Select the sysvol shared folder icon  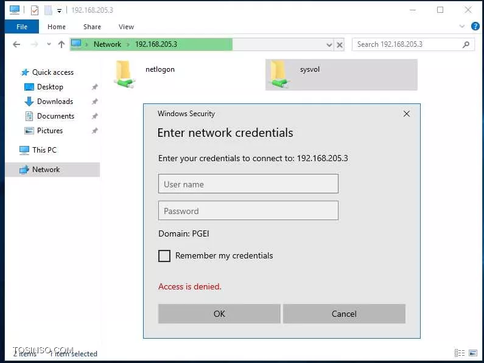279,74
